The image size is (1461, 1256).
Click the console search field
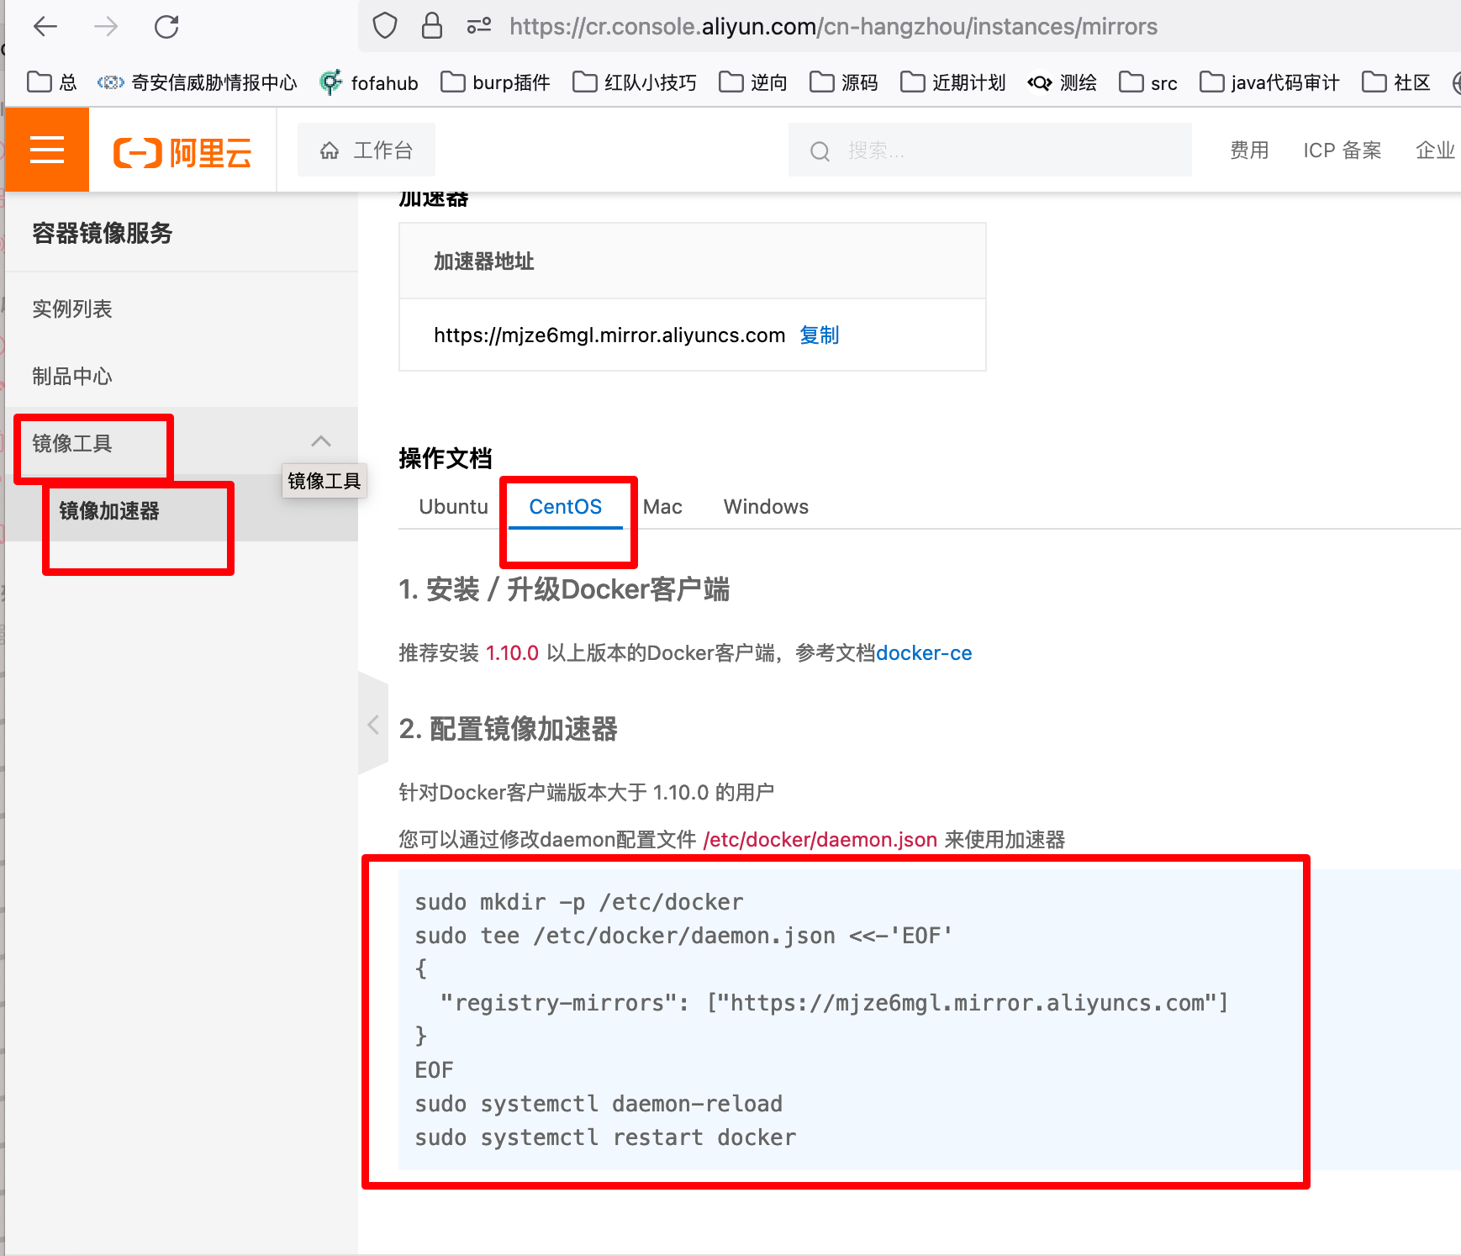pos(990,150)
